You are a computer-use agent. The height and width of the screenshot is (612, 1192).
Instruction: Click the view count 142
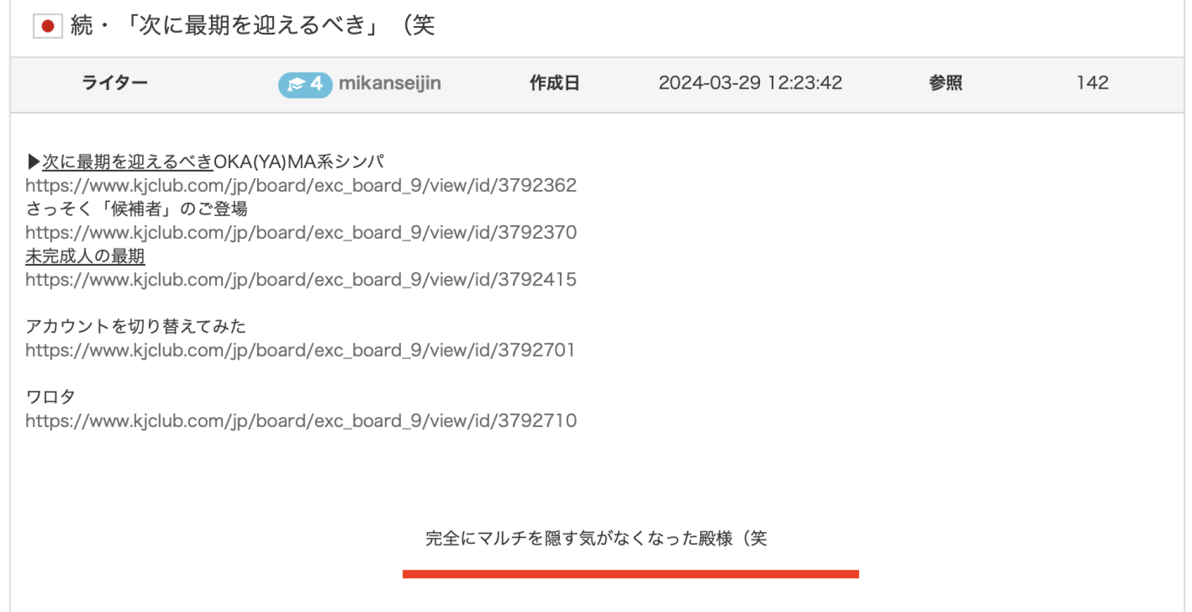click(x=1092, y=83)
